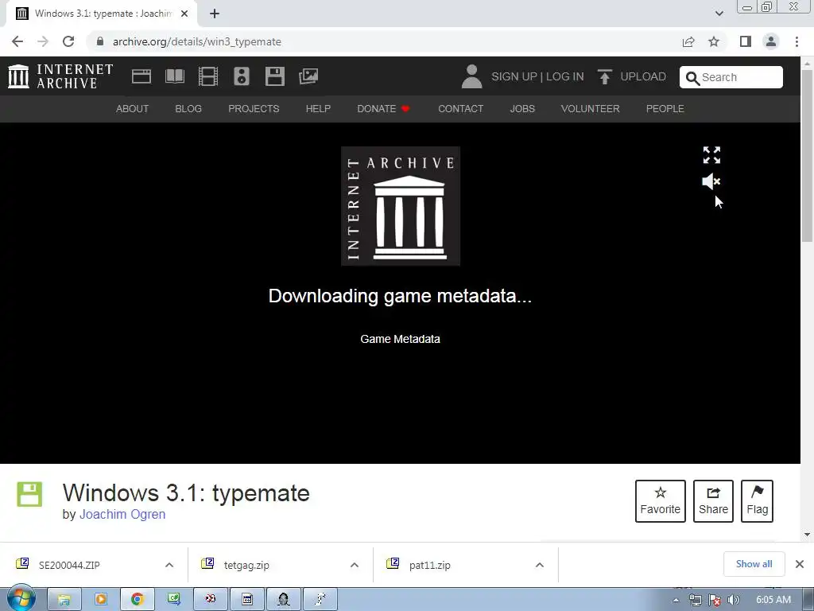Expand tetgag.zip download options

pos(355,565)
